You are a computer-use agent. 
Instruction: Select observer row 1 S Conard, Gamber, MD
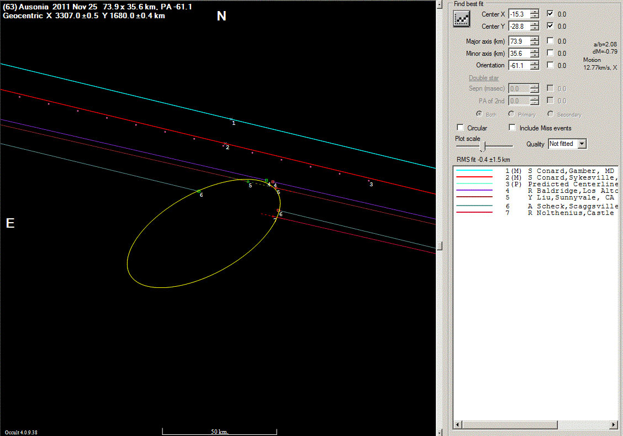pos(536,171)
